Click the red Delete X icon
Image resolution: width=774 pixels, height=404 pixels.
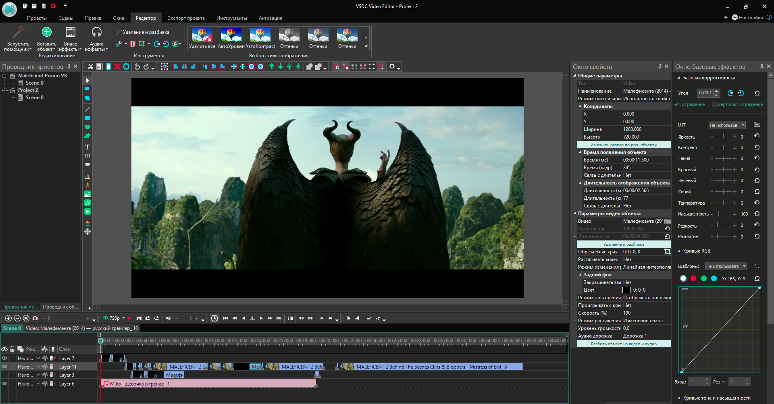click(x=117, y=66)
